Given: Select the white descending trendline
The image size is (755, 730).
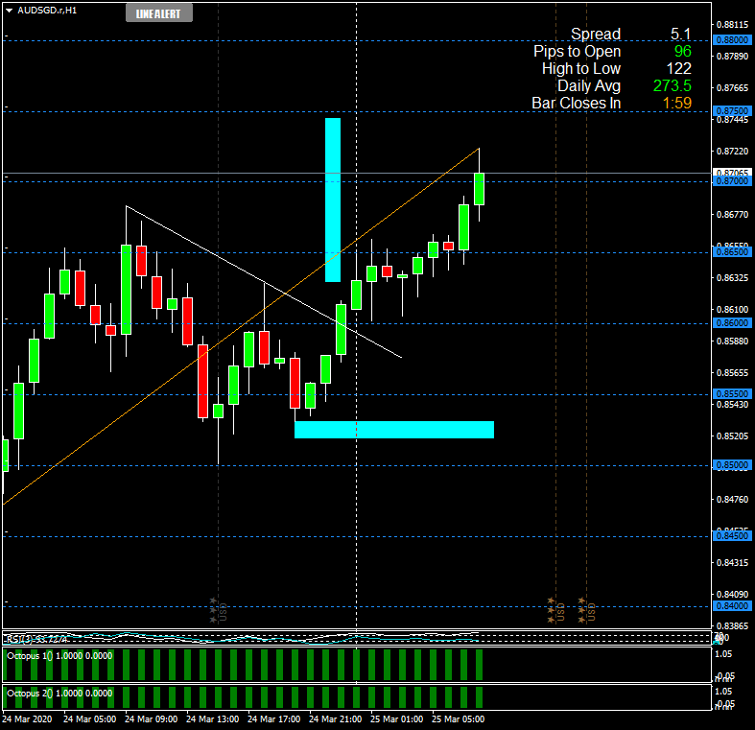Looking at the screenshot, I should [264, 282].
